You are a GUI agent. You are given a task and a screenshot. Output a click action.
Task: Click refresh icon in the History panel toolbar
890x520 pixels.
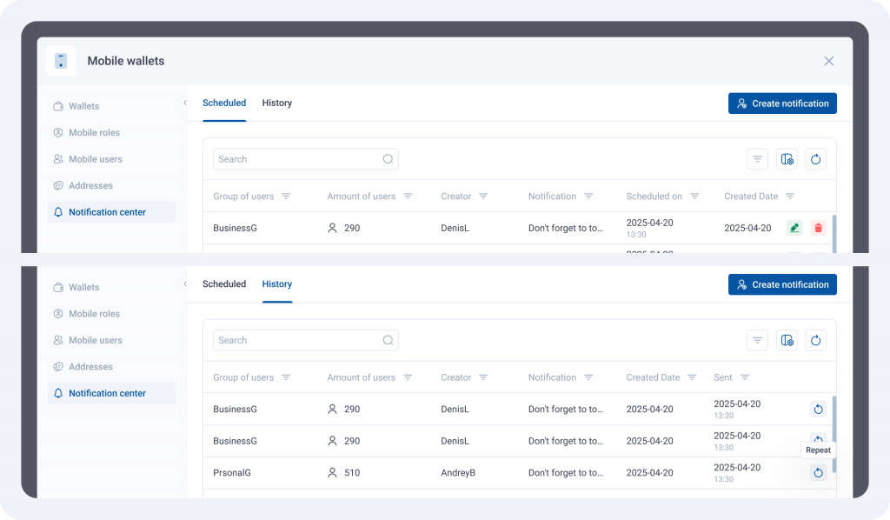(x=815, y=340)
